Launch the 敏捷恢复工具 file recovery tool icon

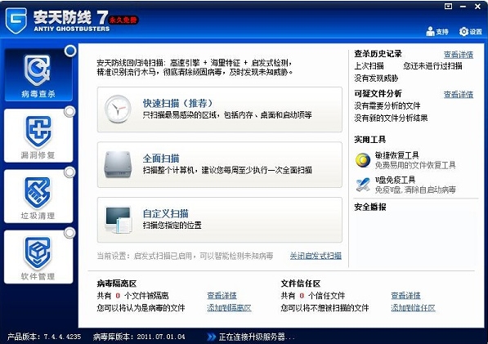tap(363, 160)
